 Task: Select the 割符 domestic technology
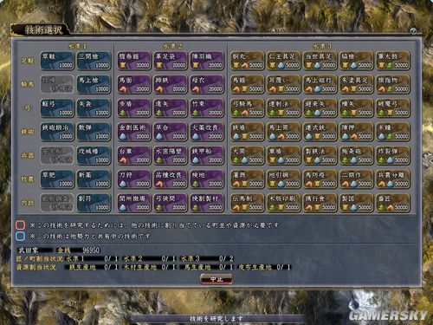(x=94, y=203)
